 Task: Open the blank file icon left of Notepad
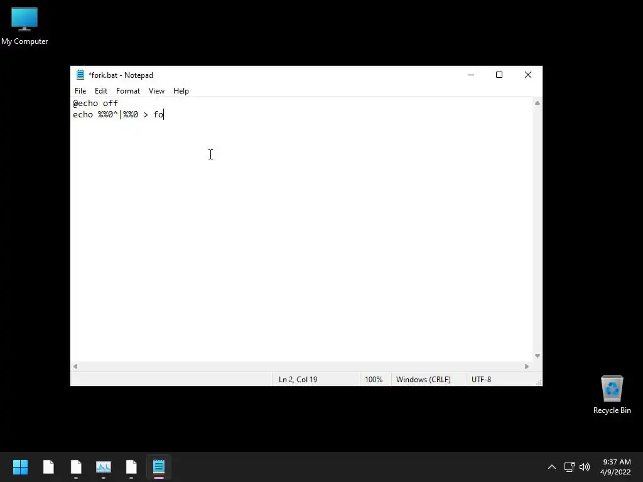pos(131,467)
